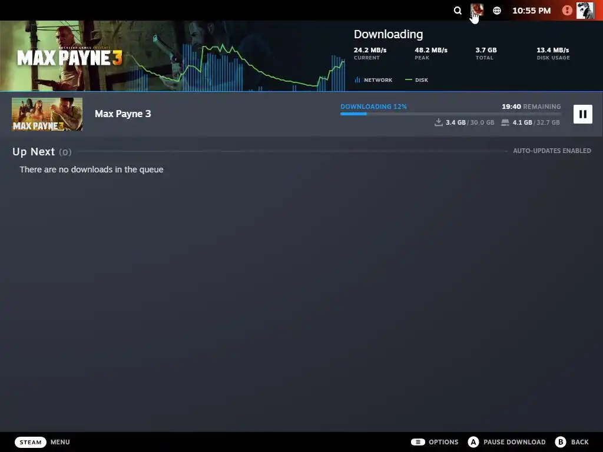The height and width of the screenshot is (452, 603).
Task: Click the 19:40 REMAINING text
Action: [531, 107]
